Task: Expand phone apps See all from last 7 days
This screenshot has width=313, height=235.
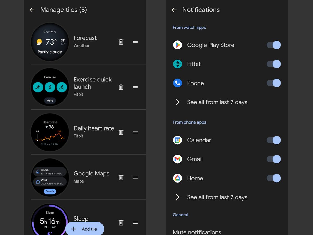Action: [217, 197]
